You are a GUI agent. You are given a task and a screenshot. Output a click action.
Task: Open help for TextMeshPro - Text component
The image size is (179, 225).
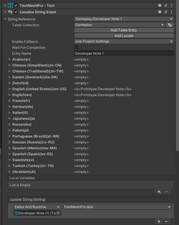(x=160, y=5)
